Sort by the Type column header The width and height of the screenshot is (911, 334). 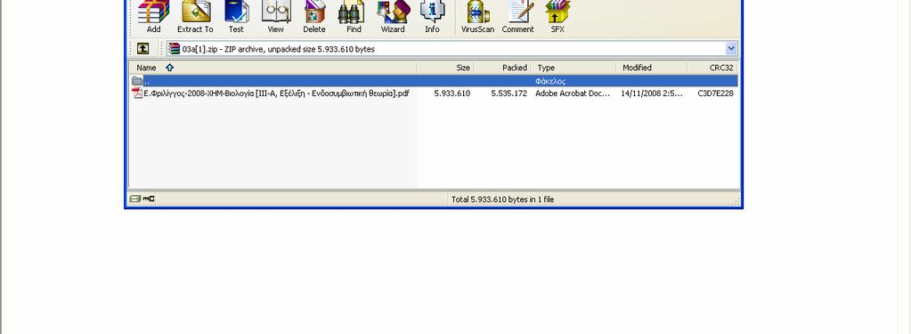(x=574, y=68)
